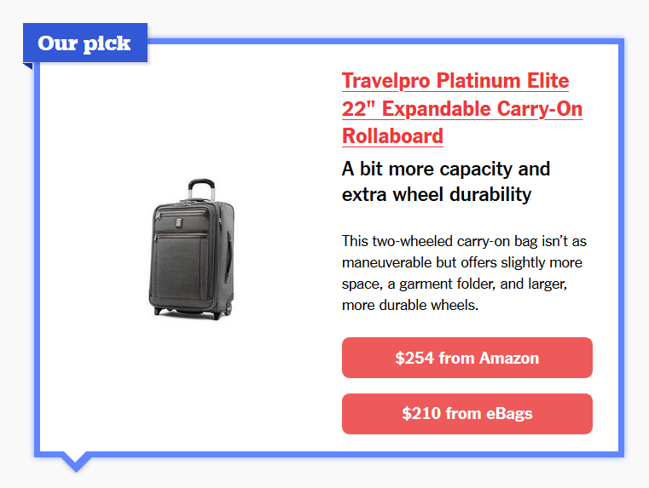Click the word eBags in the price button
The width and height of the screenshot is (649, 488).
[509, 414]
